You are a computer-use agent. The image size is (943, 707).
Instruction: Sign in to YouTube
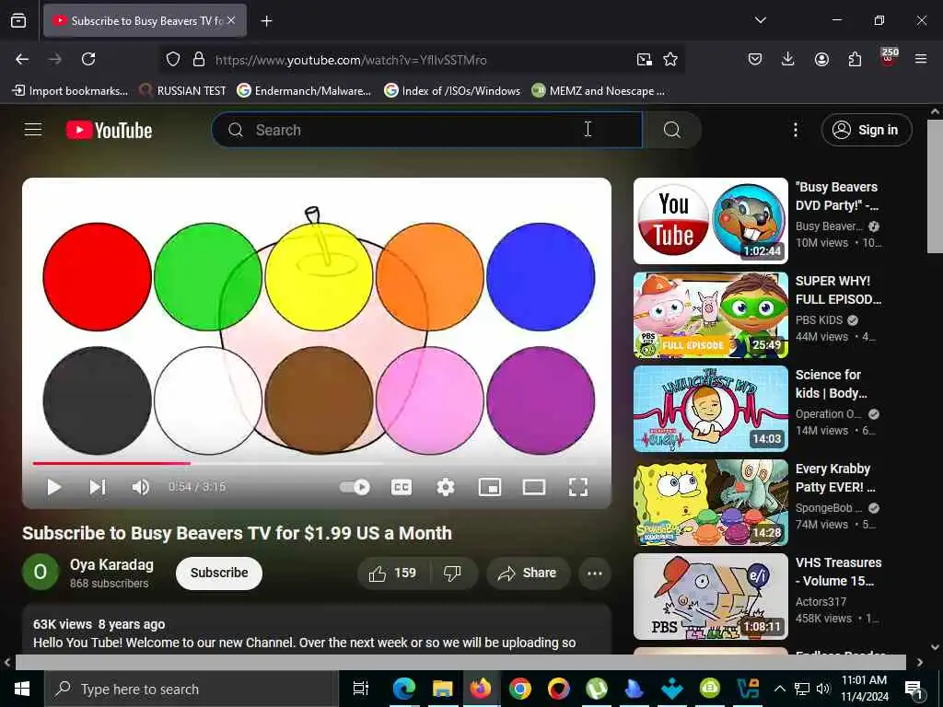pos(867,130)
